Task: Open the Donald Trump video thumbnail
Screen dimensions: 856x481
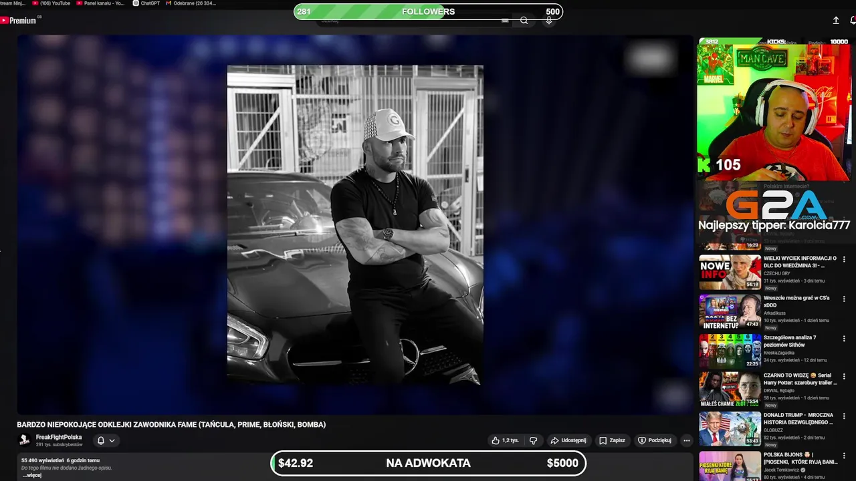Action: [730, 429]
